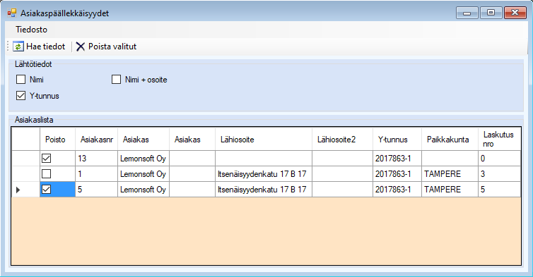
Task: Sort by the Asiakasnr column header
Action: [97, 140]
